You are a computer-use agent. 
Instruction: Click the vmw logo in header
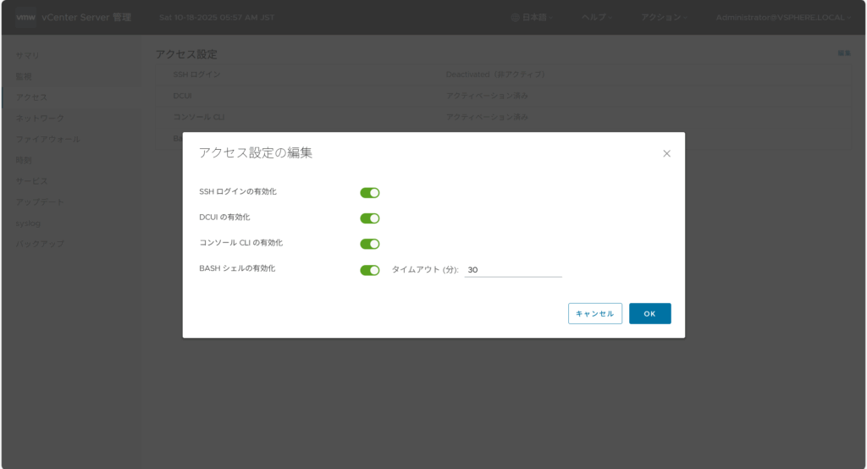(25, 17)
